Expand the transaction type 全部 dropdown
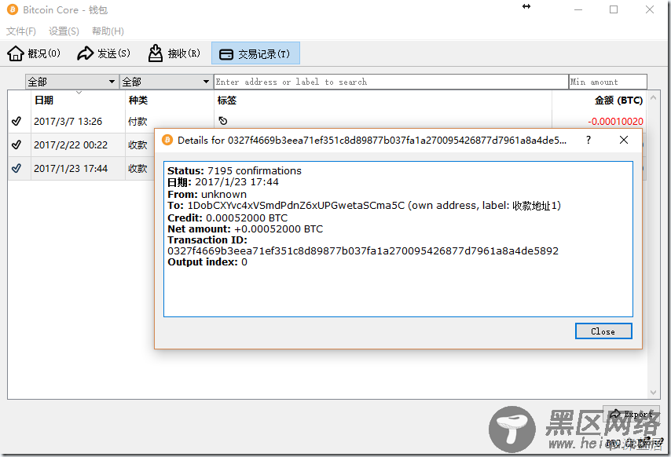The width and height of the screenshot is (671, 457). tap(166, 82)
